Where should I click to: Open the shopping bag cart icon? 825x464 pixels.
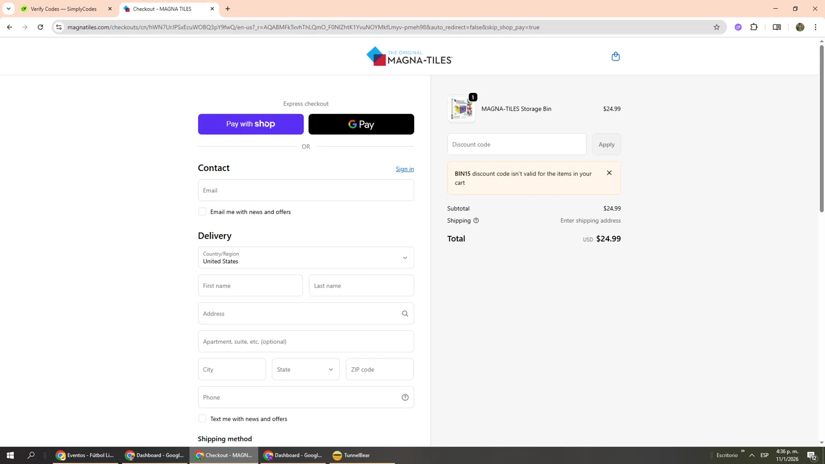tap(615, 57)
